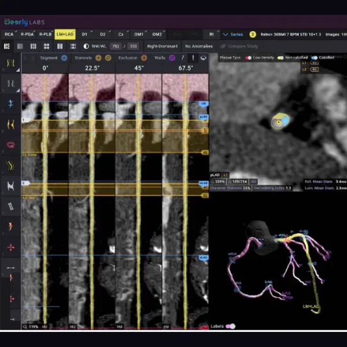Switch to the R-PDA vessel tab

click(27, 34)
